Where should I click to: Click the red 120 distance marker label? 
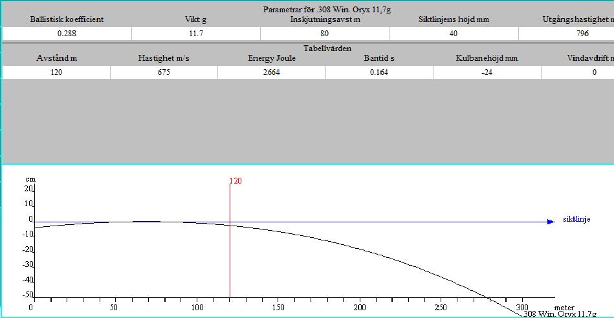coord(236,182)
